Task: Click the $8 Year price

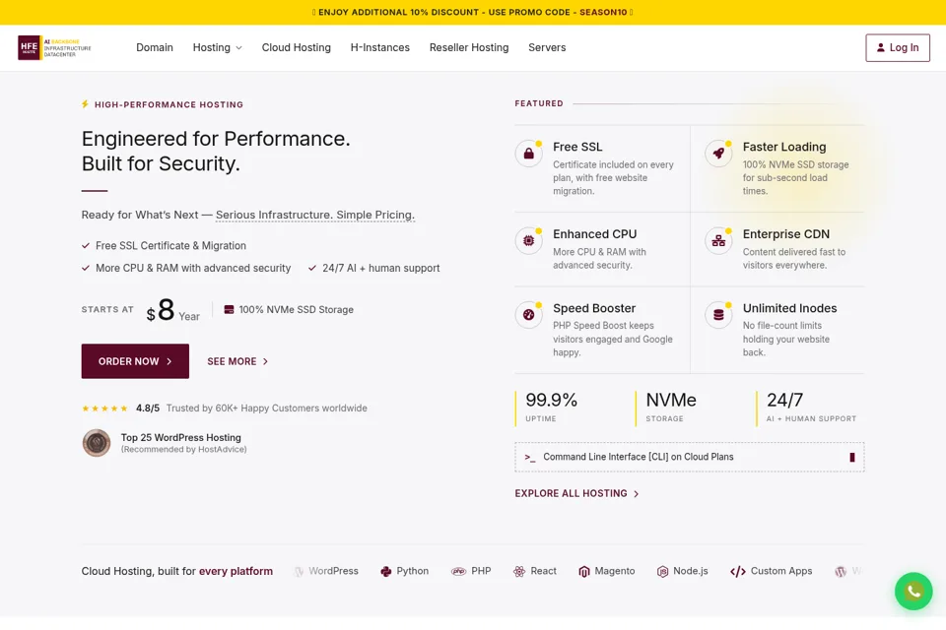Action: pyautogui.click(x=172, y=310)
